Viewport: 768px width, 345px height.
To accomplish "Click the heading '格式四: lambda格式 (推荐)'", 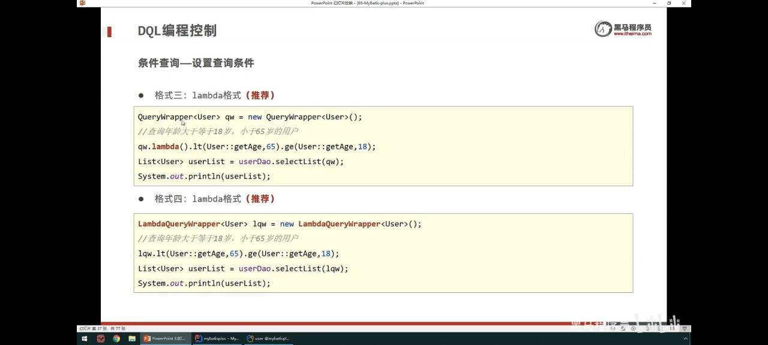I will [x=215, y=199].
